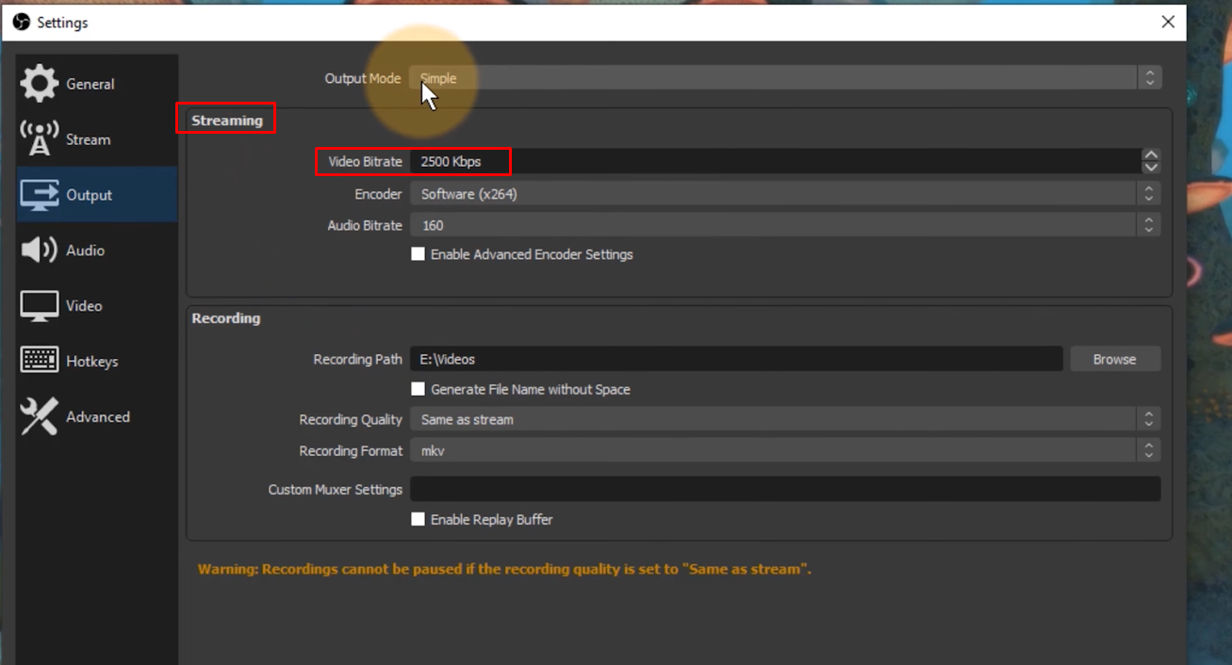Viewport: 1232px width, 665px height.
Task: Select the Streaming section header
Action: pos(225,120)
